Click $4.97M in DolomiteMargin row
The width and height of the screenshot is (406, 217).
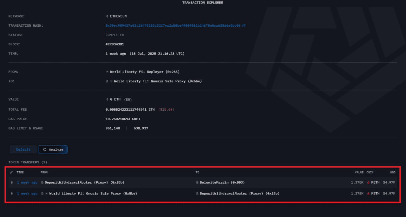pyautogui.click(x=389, y=182)
